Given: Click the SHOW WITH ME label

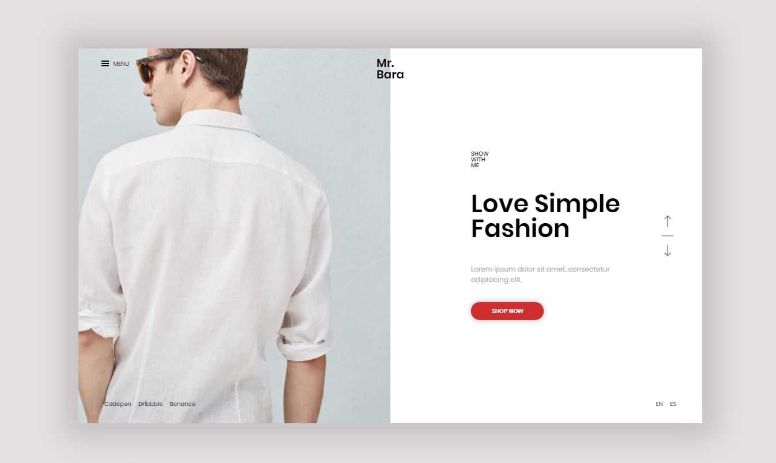Looking at the screenshot, I should 480,160.
